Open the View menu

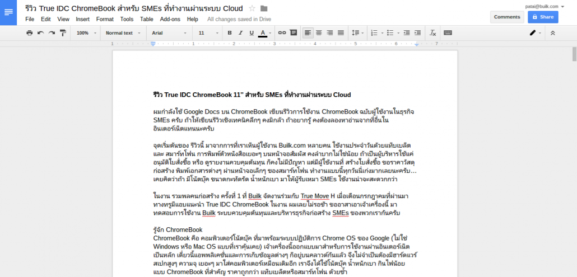(63, 19)
